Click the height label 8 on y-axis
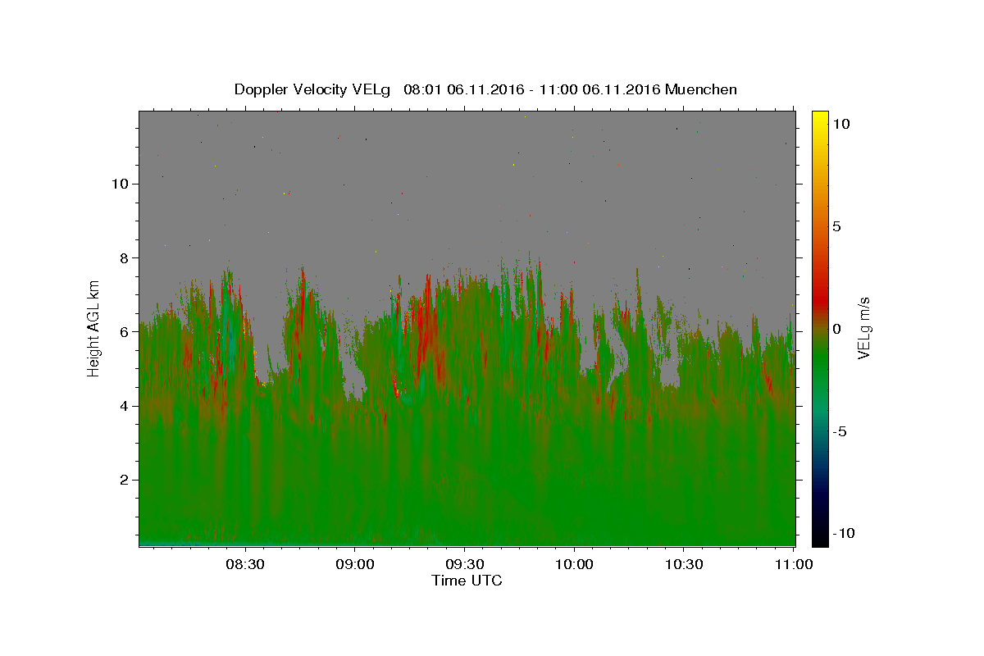984x656 pixels. 125,257
